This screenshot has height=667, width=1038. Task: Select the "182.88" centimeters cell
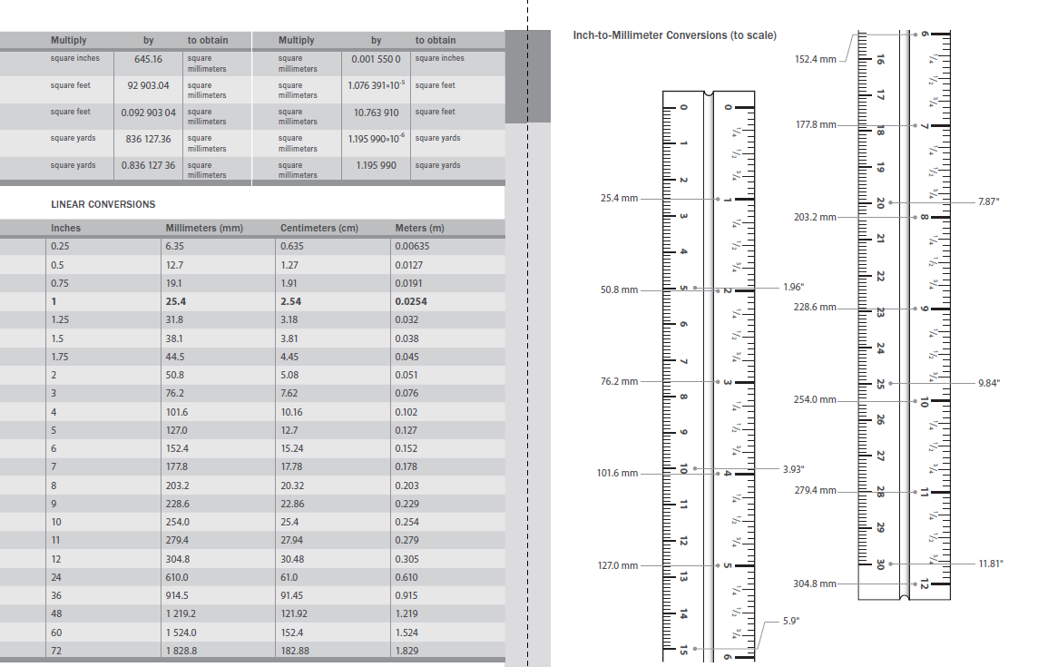tap(295, 651)
